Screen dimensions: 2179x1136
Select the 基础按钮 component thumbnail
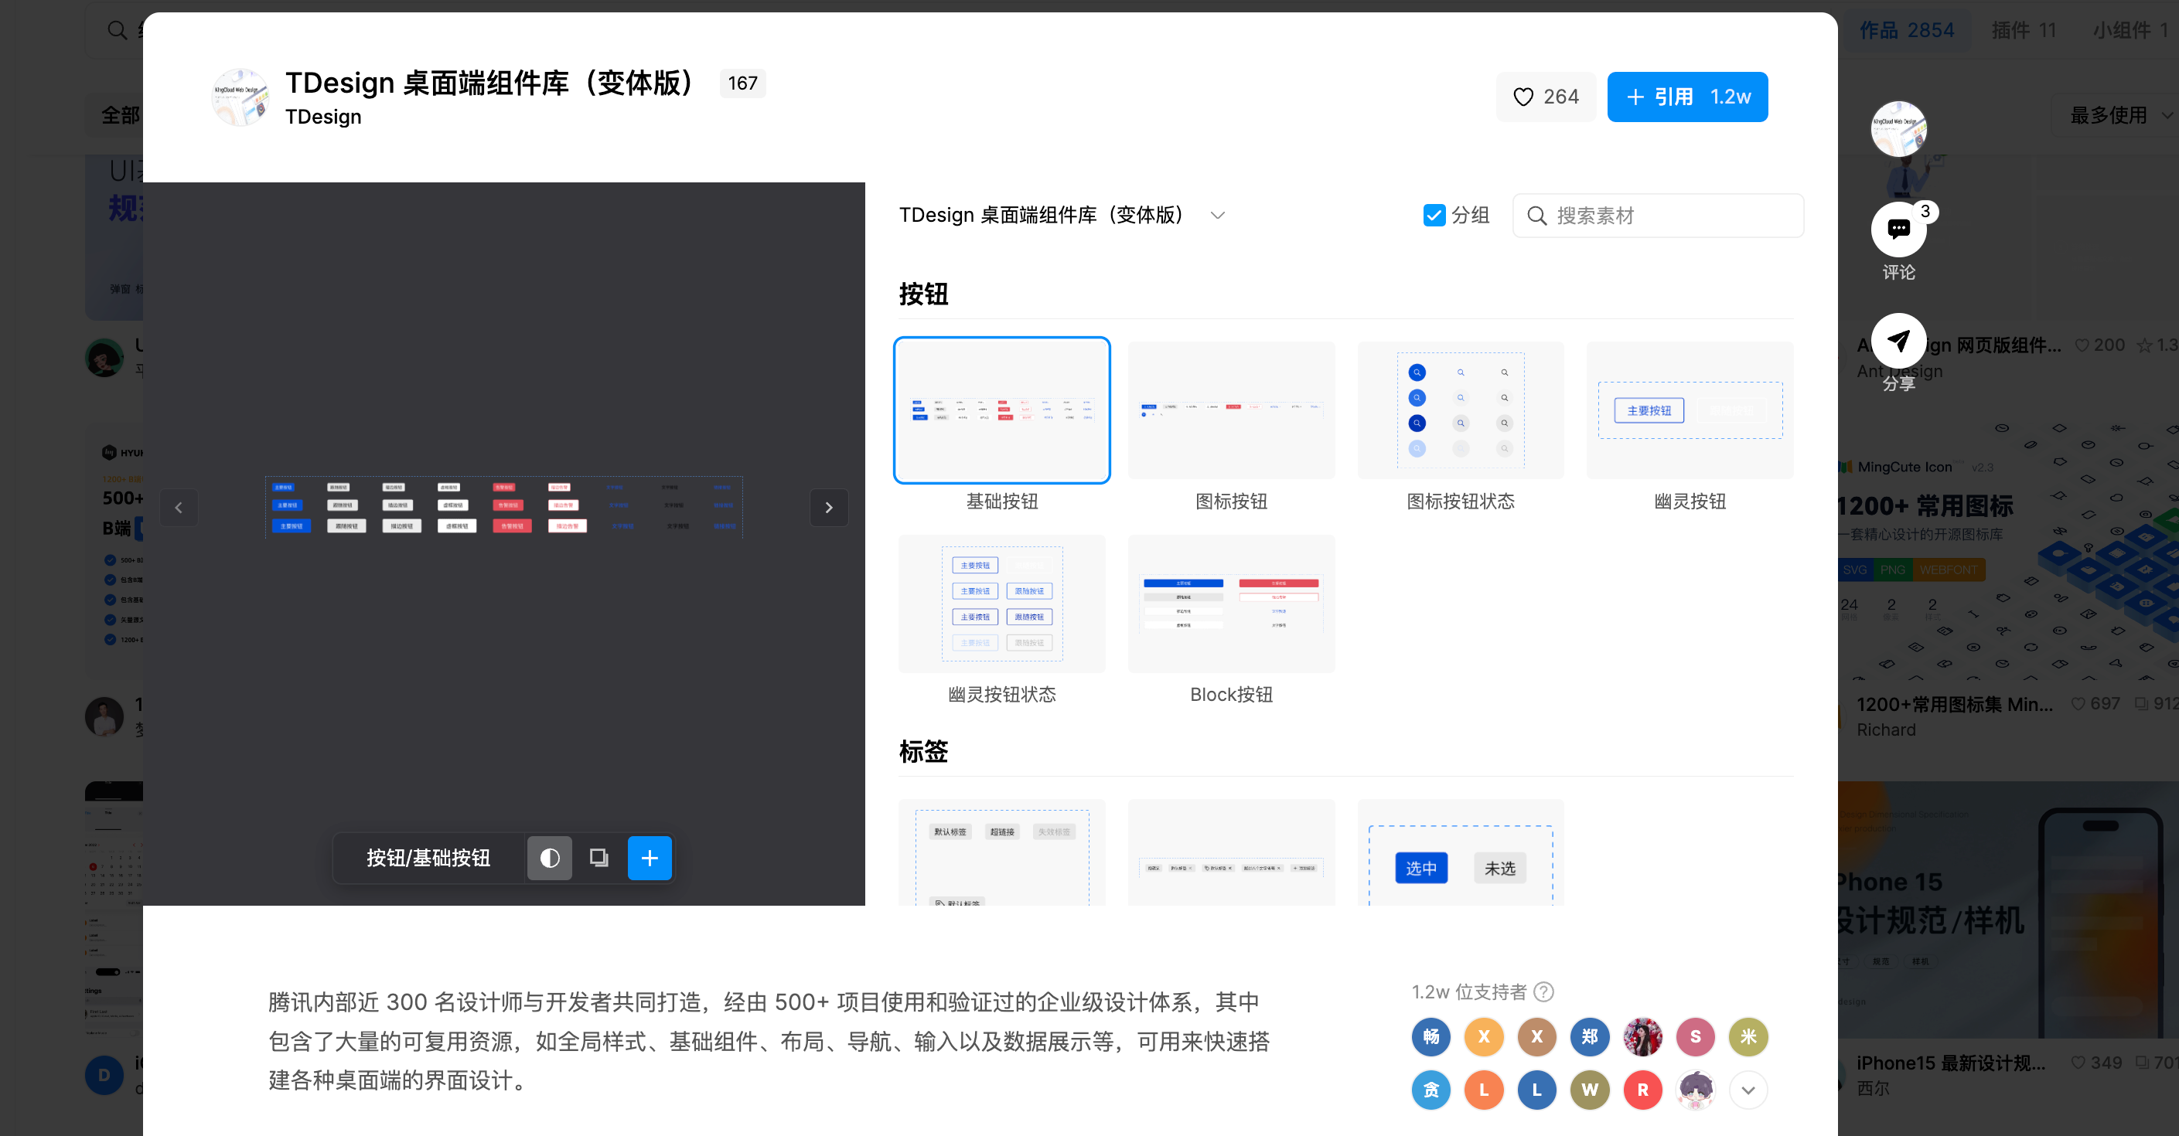(x=1001, y=410)
